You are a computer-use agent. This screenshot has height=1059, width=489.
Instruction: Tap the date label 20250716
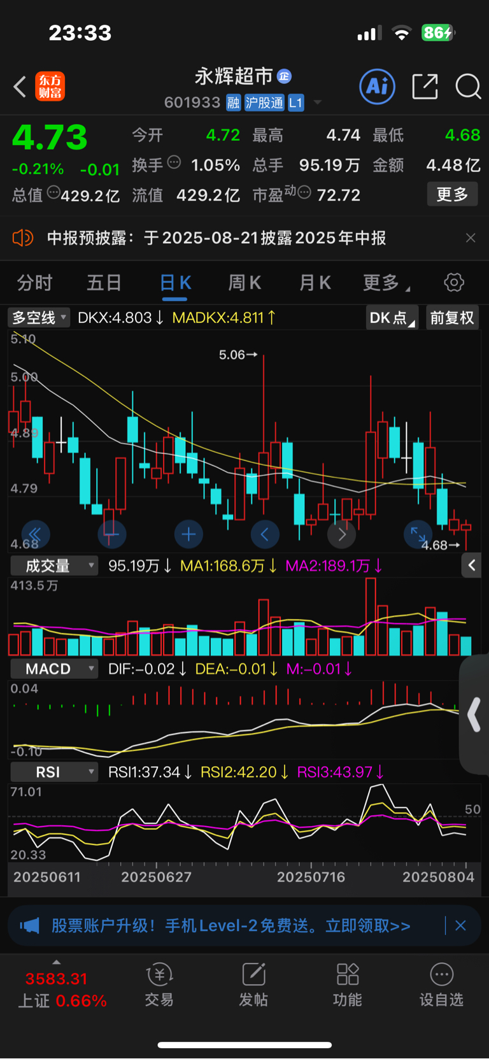(311, 877)
